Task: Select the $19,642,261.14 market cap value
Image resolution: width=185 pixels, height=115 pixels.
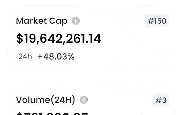Action: tap(59, 38)
